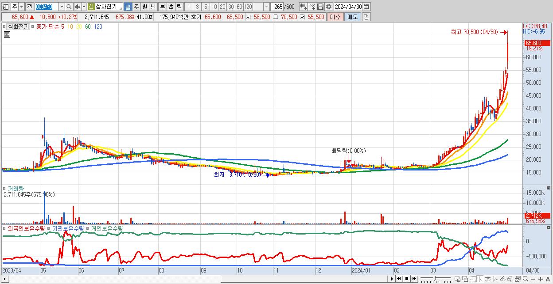553x284 pixels.
Task: Select interval preset button 30
Action: [x=231, y=7]
